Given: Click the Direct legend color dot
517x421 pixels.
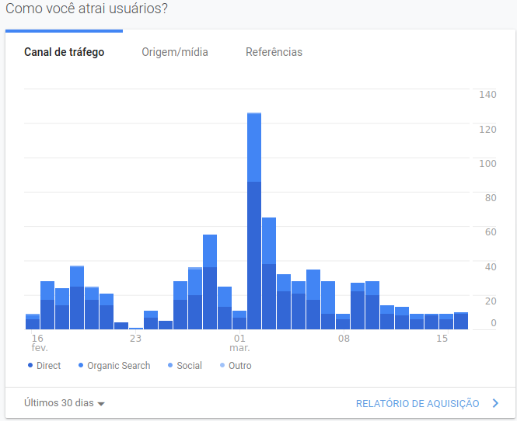Looking at the screenshot, I should pos(30,365).
